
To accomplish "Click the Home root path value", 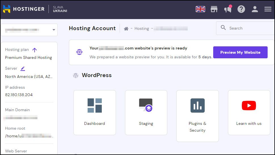I will click(x=29, y=136).
